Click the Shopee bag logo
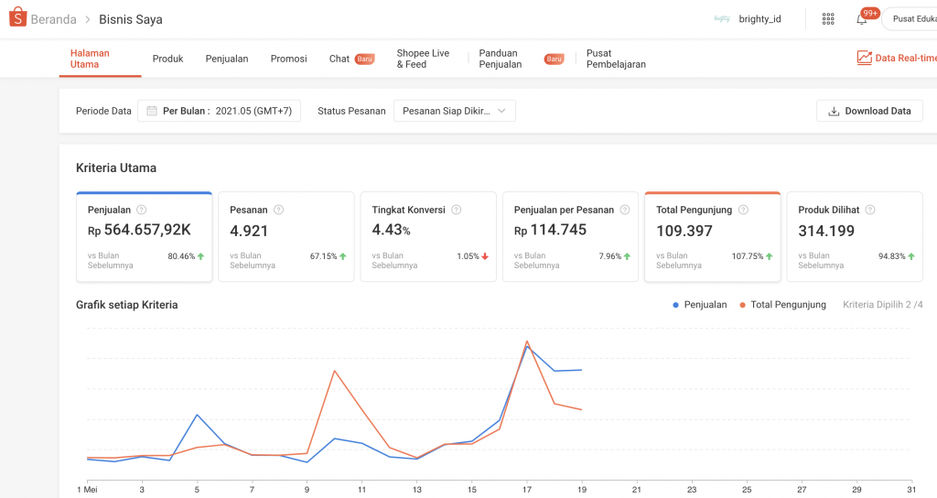937x498 pixels. [18, 17]
